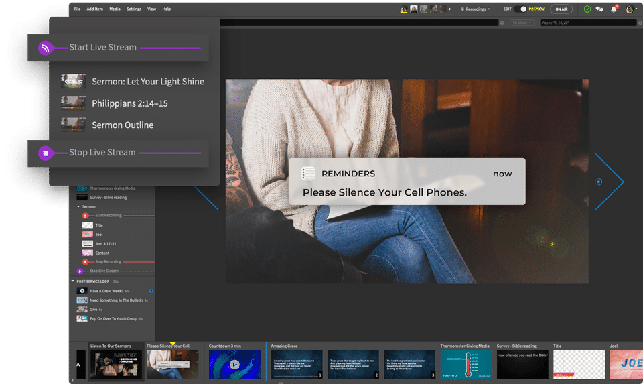
Task: Open the View menu
Action: [x=152, y=9]
